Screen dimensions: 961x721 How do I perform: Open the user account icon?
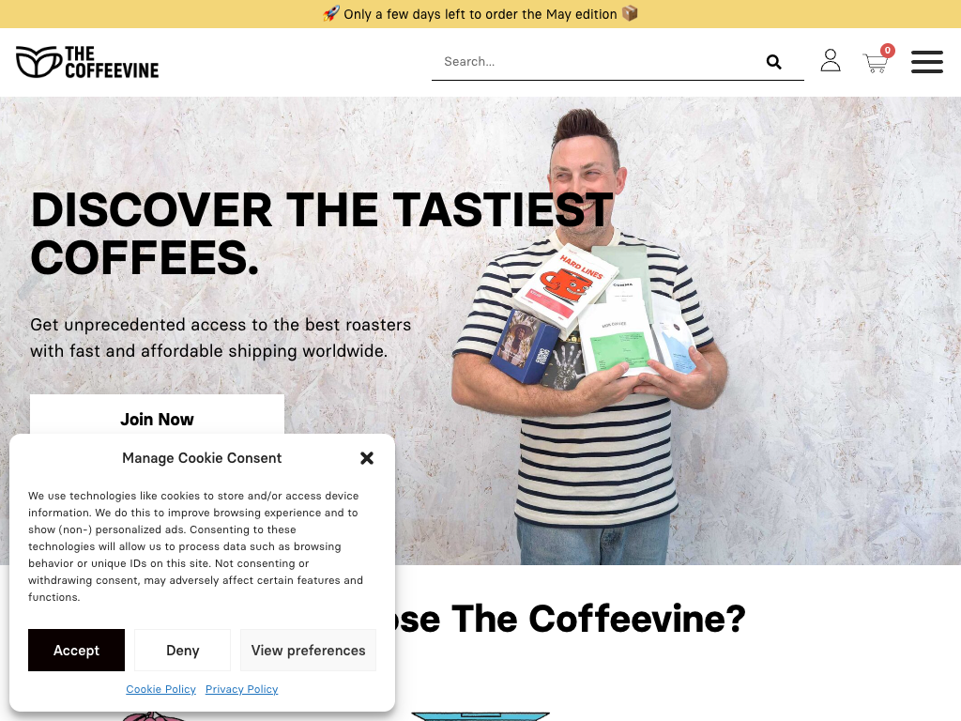click(831, 60)
